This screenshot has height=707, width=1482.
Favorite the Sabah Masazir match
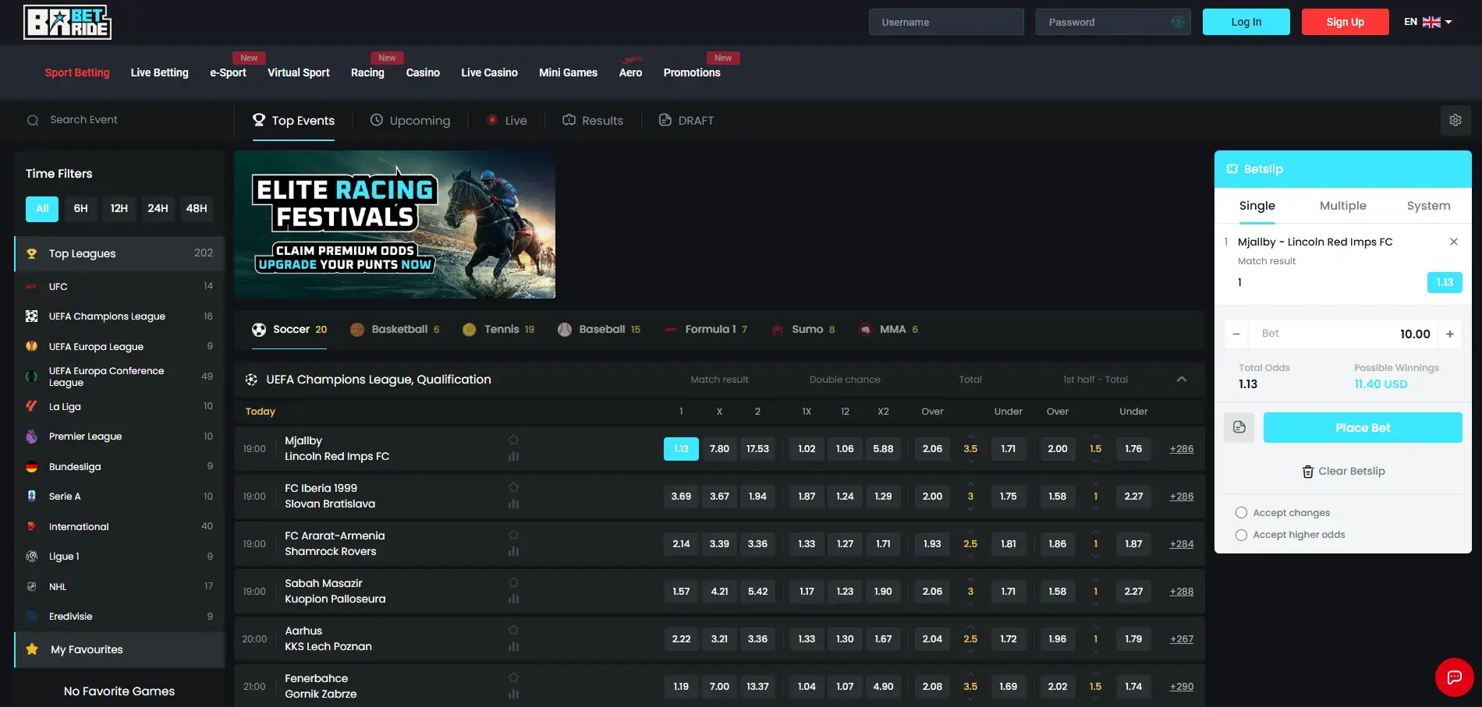click(513, 583)
